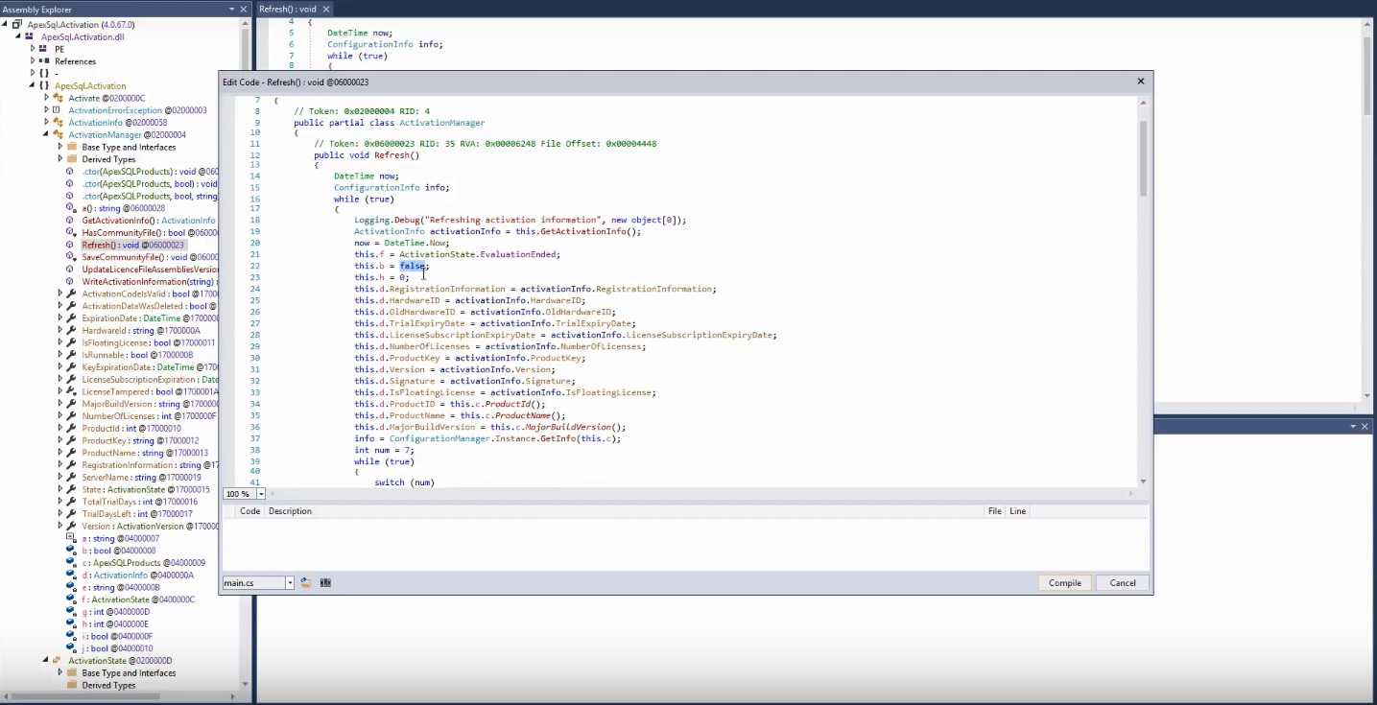The height and width of the screenshot is (705, 1377).
Task: Collapse the ActivationManager class node
Action: coord(46,135)
